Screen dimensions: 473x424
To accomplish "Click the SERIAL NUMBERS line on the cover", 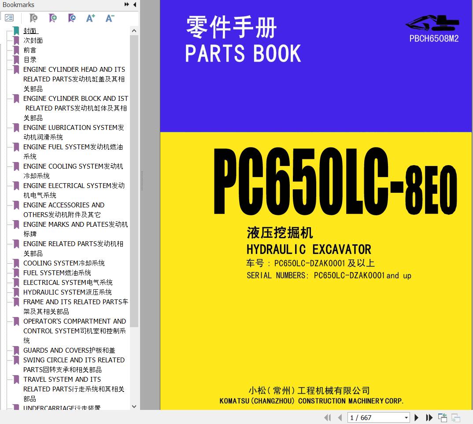I will click(329, 275).
